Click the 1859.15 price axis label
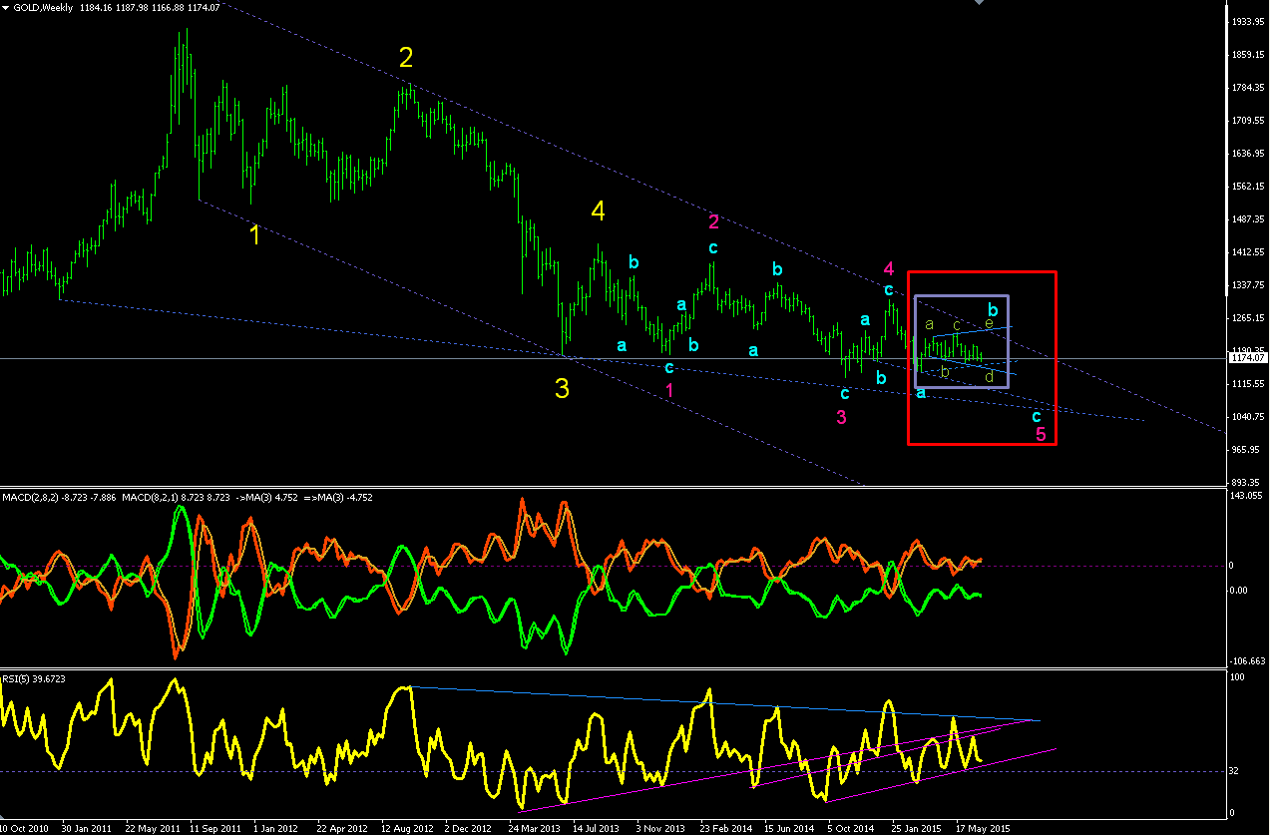The width and height of the screenshot is (1270, 835). click(1246, 55)
